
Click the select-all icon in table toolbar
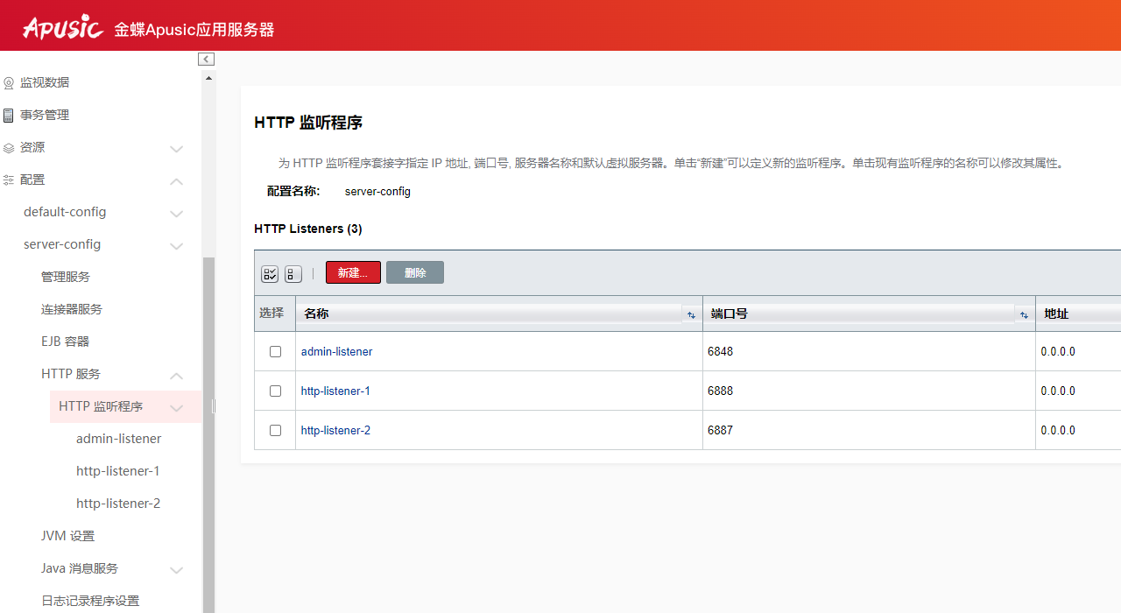pyautogui.click(x=270, y=274)
